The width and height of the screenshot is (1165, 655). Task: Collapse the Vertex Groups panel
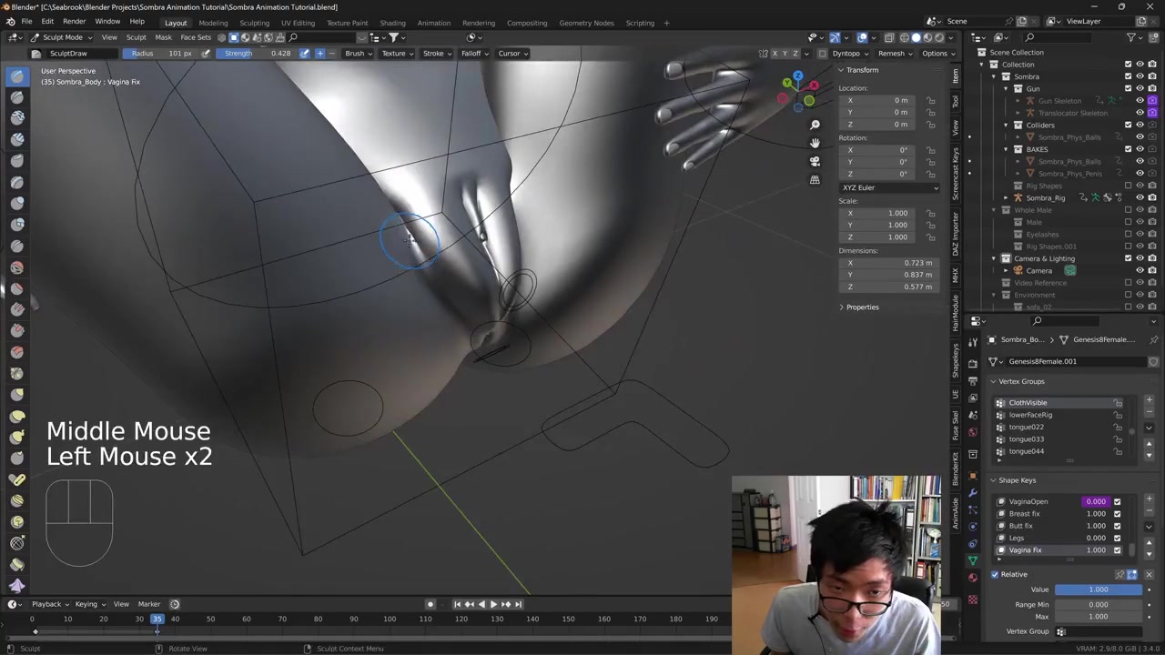(1021, 381)
